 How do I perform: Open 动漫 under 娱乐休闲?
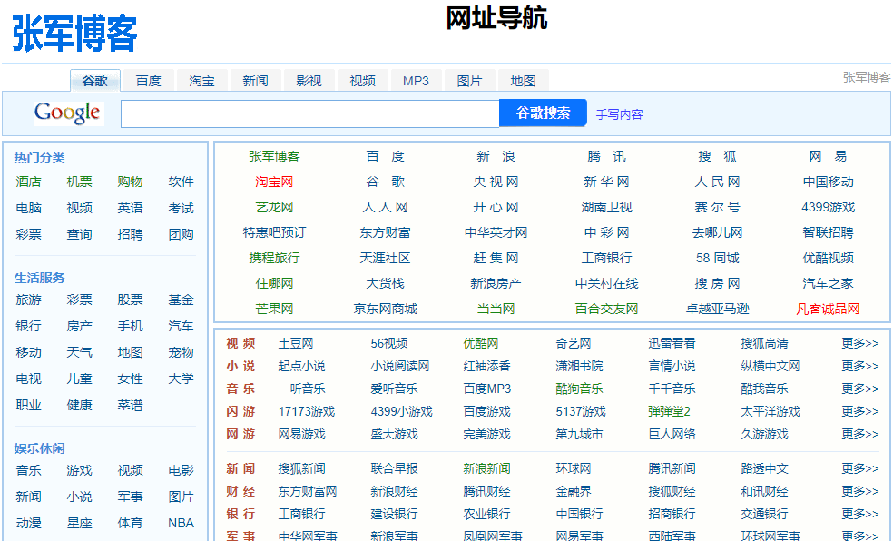28,523
